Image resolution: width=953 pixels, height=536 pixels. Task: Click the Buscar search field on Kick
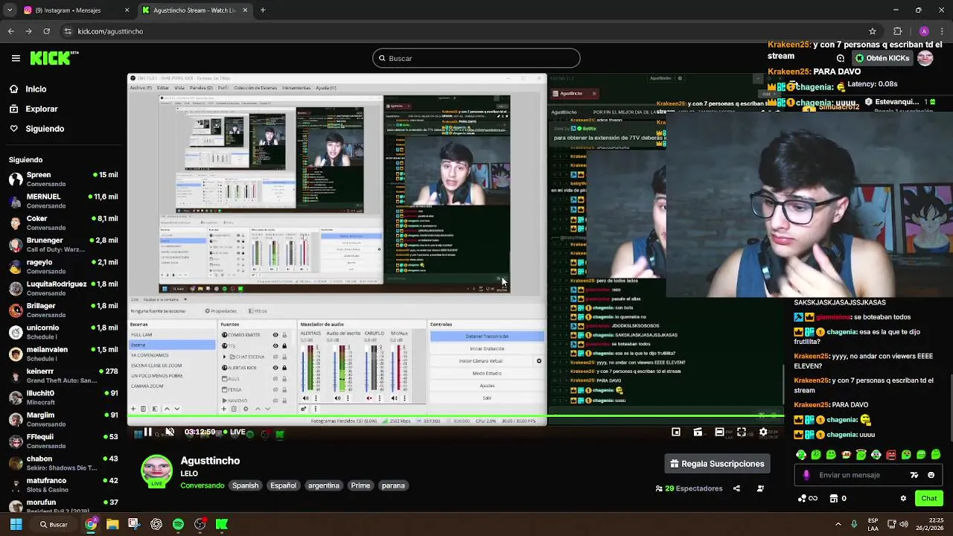pyautogui.click(x=476, y=58)
